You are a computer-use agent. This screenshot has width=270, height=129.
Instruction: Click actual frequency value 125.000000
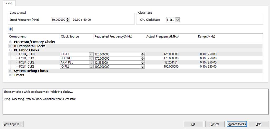(171, 54)
